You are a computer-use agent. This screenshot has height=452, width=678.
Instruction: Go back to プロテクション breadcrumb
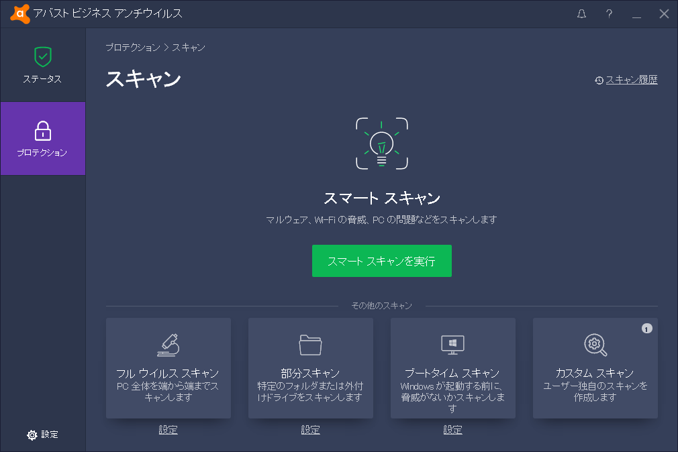133,48
